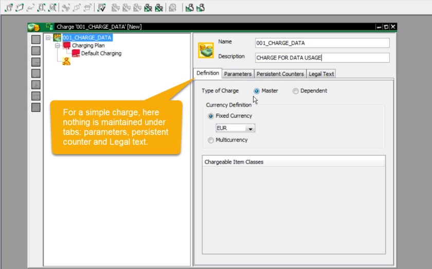432x269 pixels.
Task: Click the first icon in the top toolbar
Action: click(9, 8)
